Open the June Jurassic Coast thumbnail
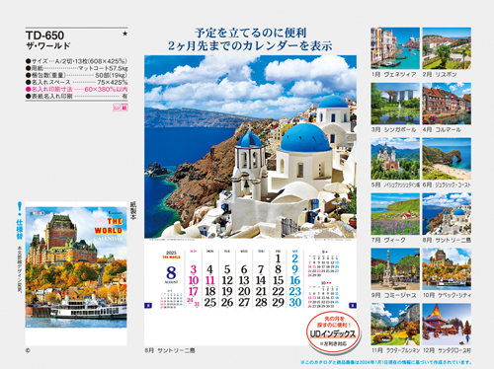 coord(447,159)
